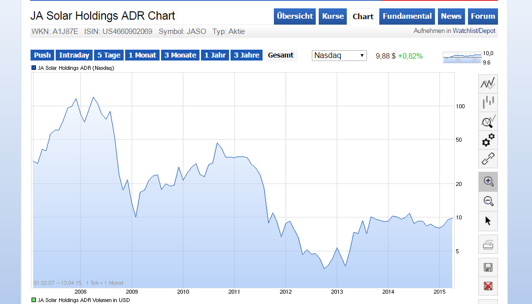Screen dimensions: 532x304
Task: Activate the zoom in tool
Action: [488, 182]
